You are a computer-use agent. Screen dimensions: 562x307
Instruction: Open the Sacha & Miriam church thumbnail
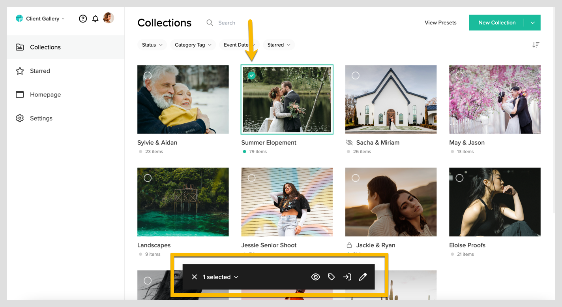[391, 100]
